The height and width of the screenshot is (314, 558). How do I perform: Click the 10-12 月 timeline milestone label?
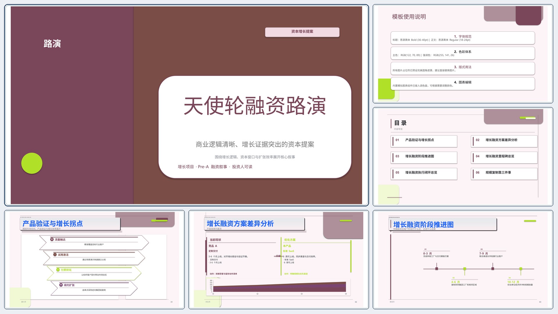coord(513,282)
